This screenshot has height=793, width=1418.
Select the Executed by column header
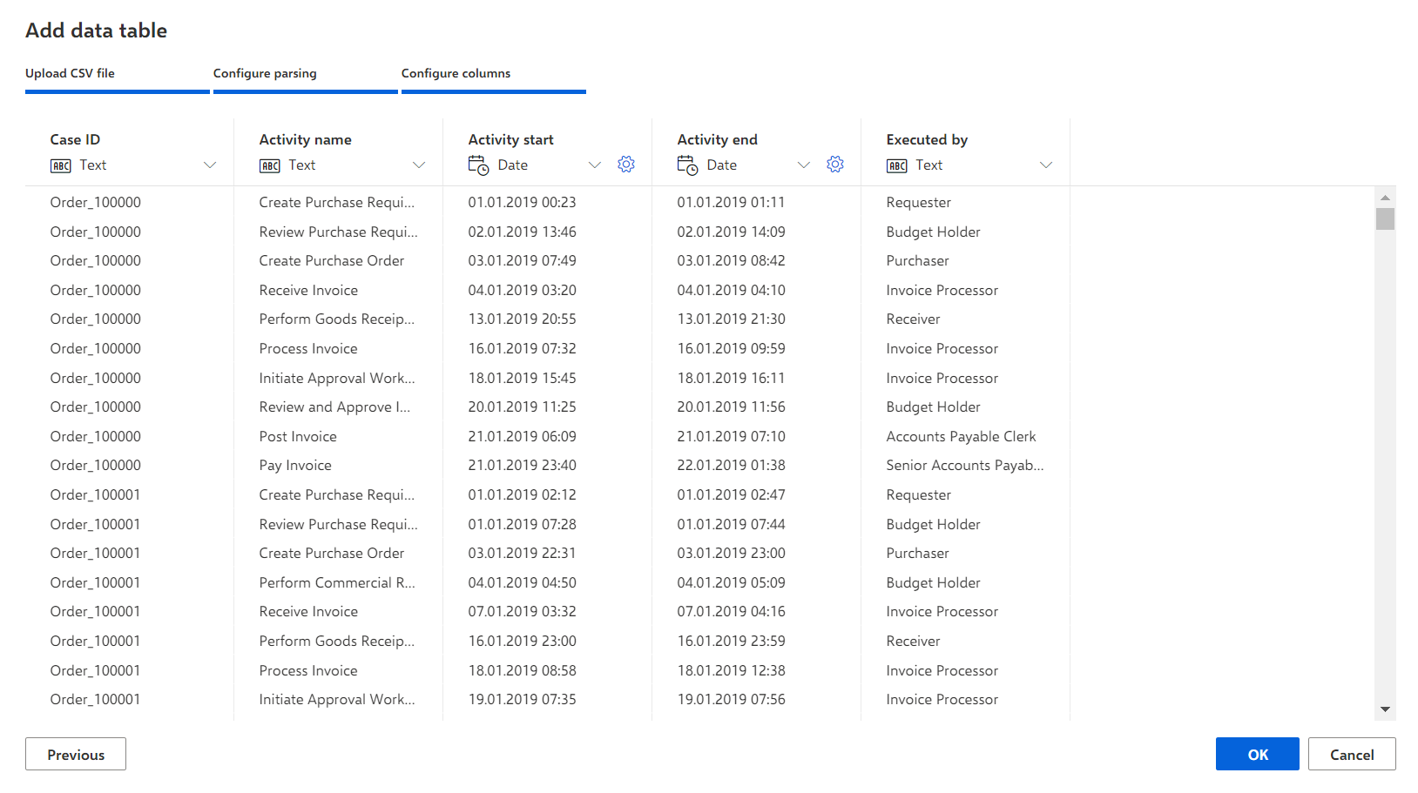point(927,139)
